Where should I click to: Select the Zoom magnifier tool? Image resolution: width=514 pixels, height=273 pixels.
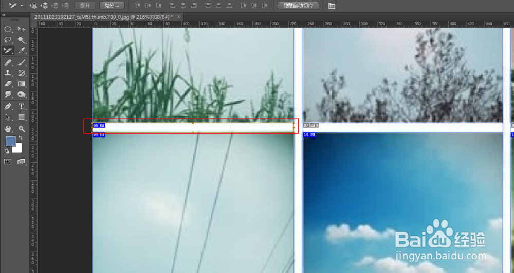point(22,129)
